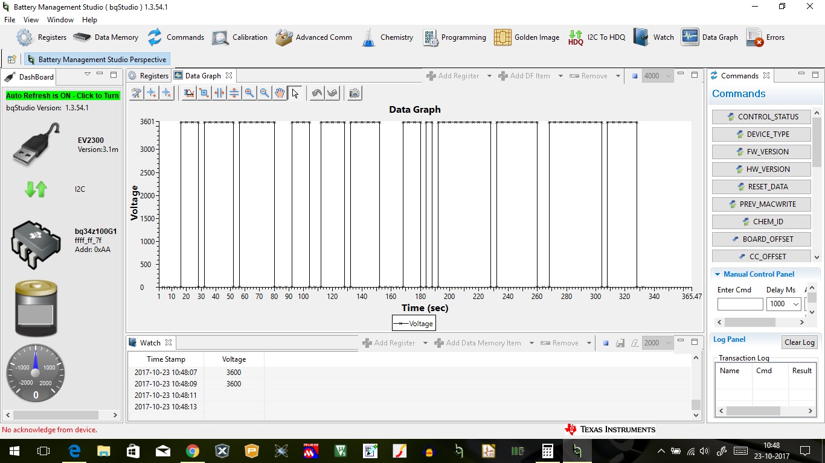Open Windows Start menu

coord(14,451)
